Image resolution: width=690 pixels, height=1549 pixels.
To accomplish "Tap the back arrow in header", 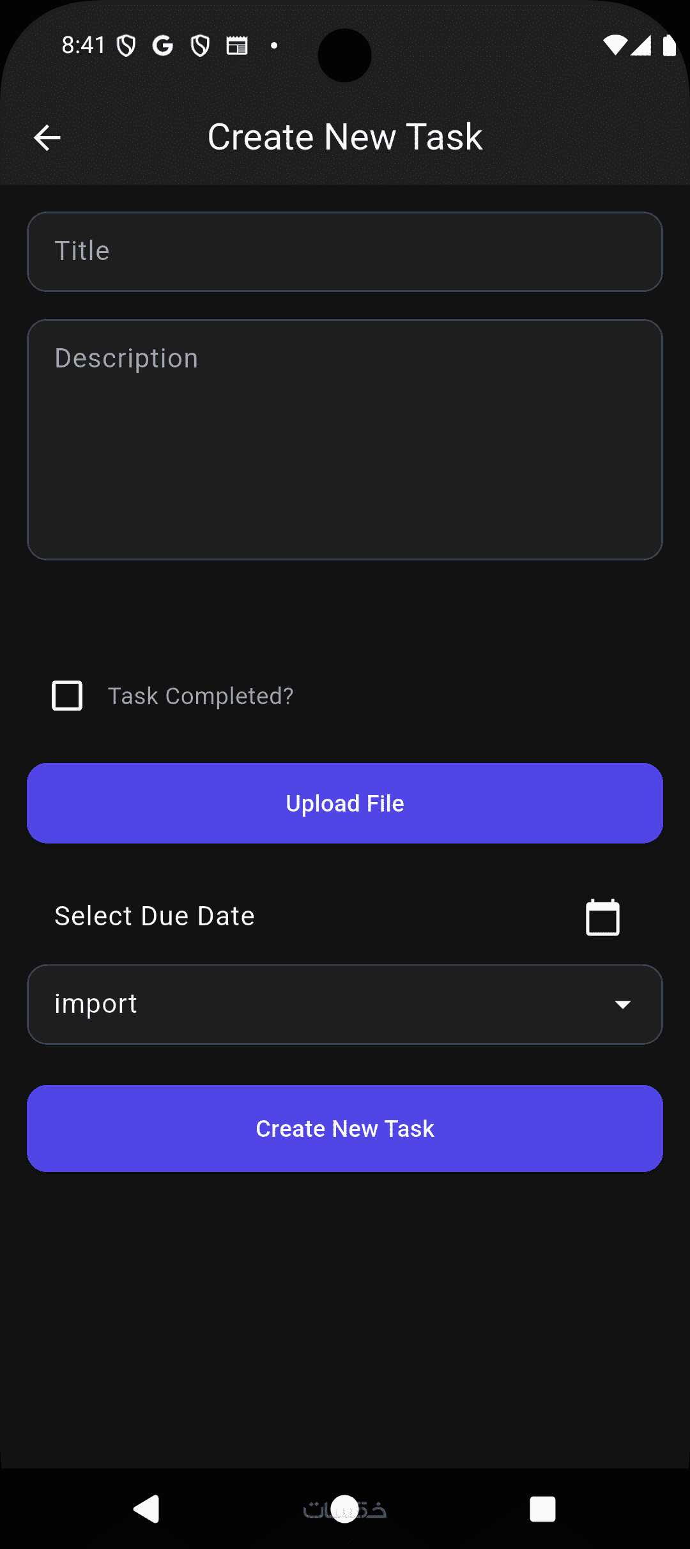I will [47, 137].
